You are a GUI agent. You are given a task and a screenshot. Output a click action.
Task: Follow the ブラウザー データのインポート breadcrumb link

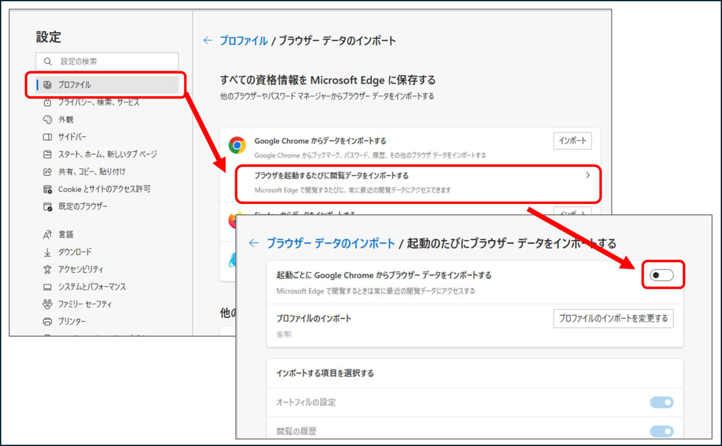coord(331,243)
